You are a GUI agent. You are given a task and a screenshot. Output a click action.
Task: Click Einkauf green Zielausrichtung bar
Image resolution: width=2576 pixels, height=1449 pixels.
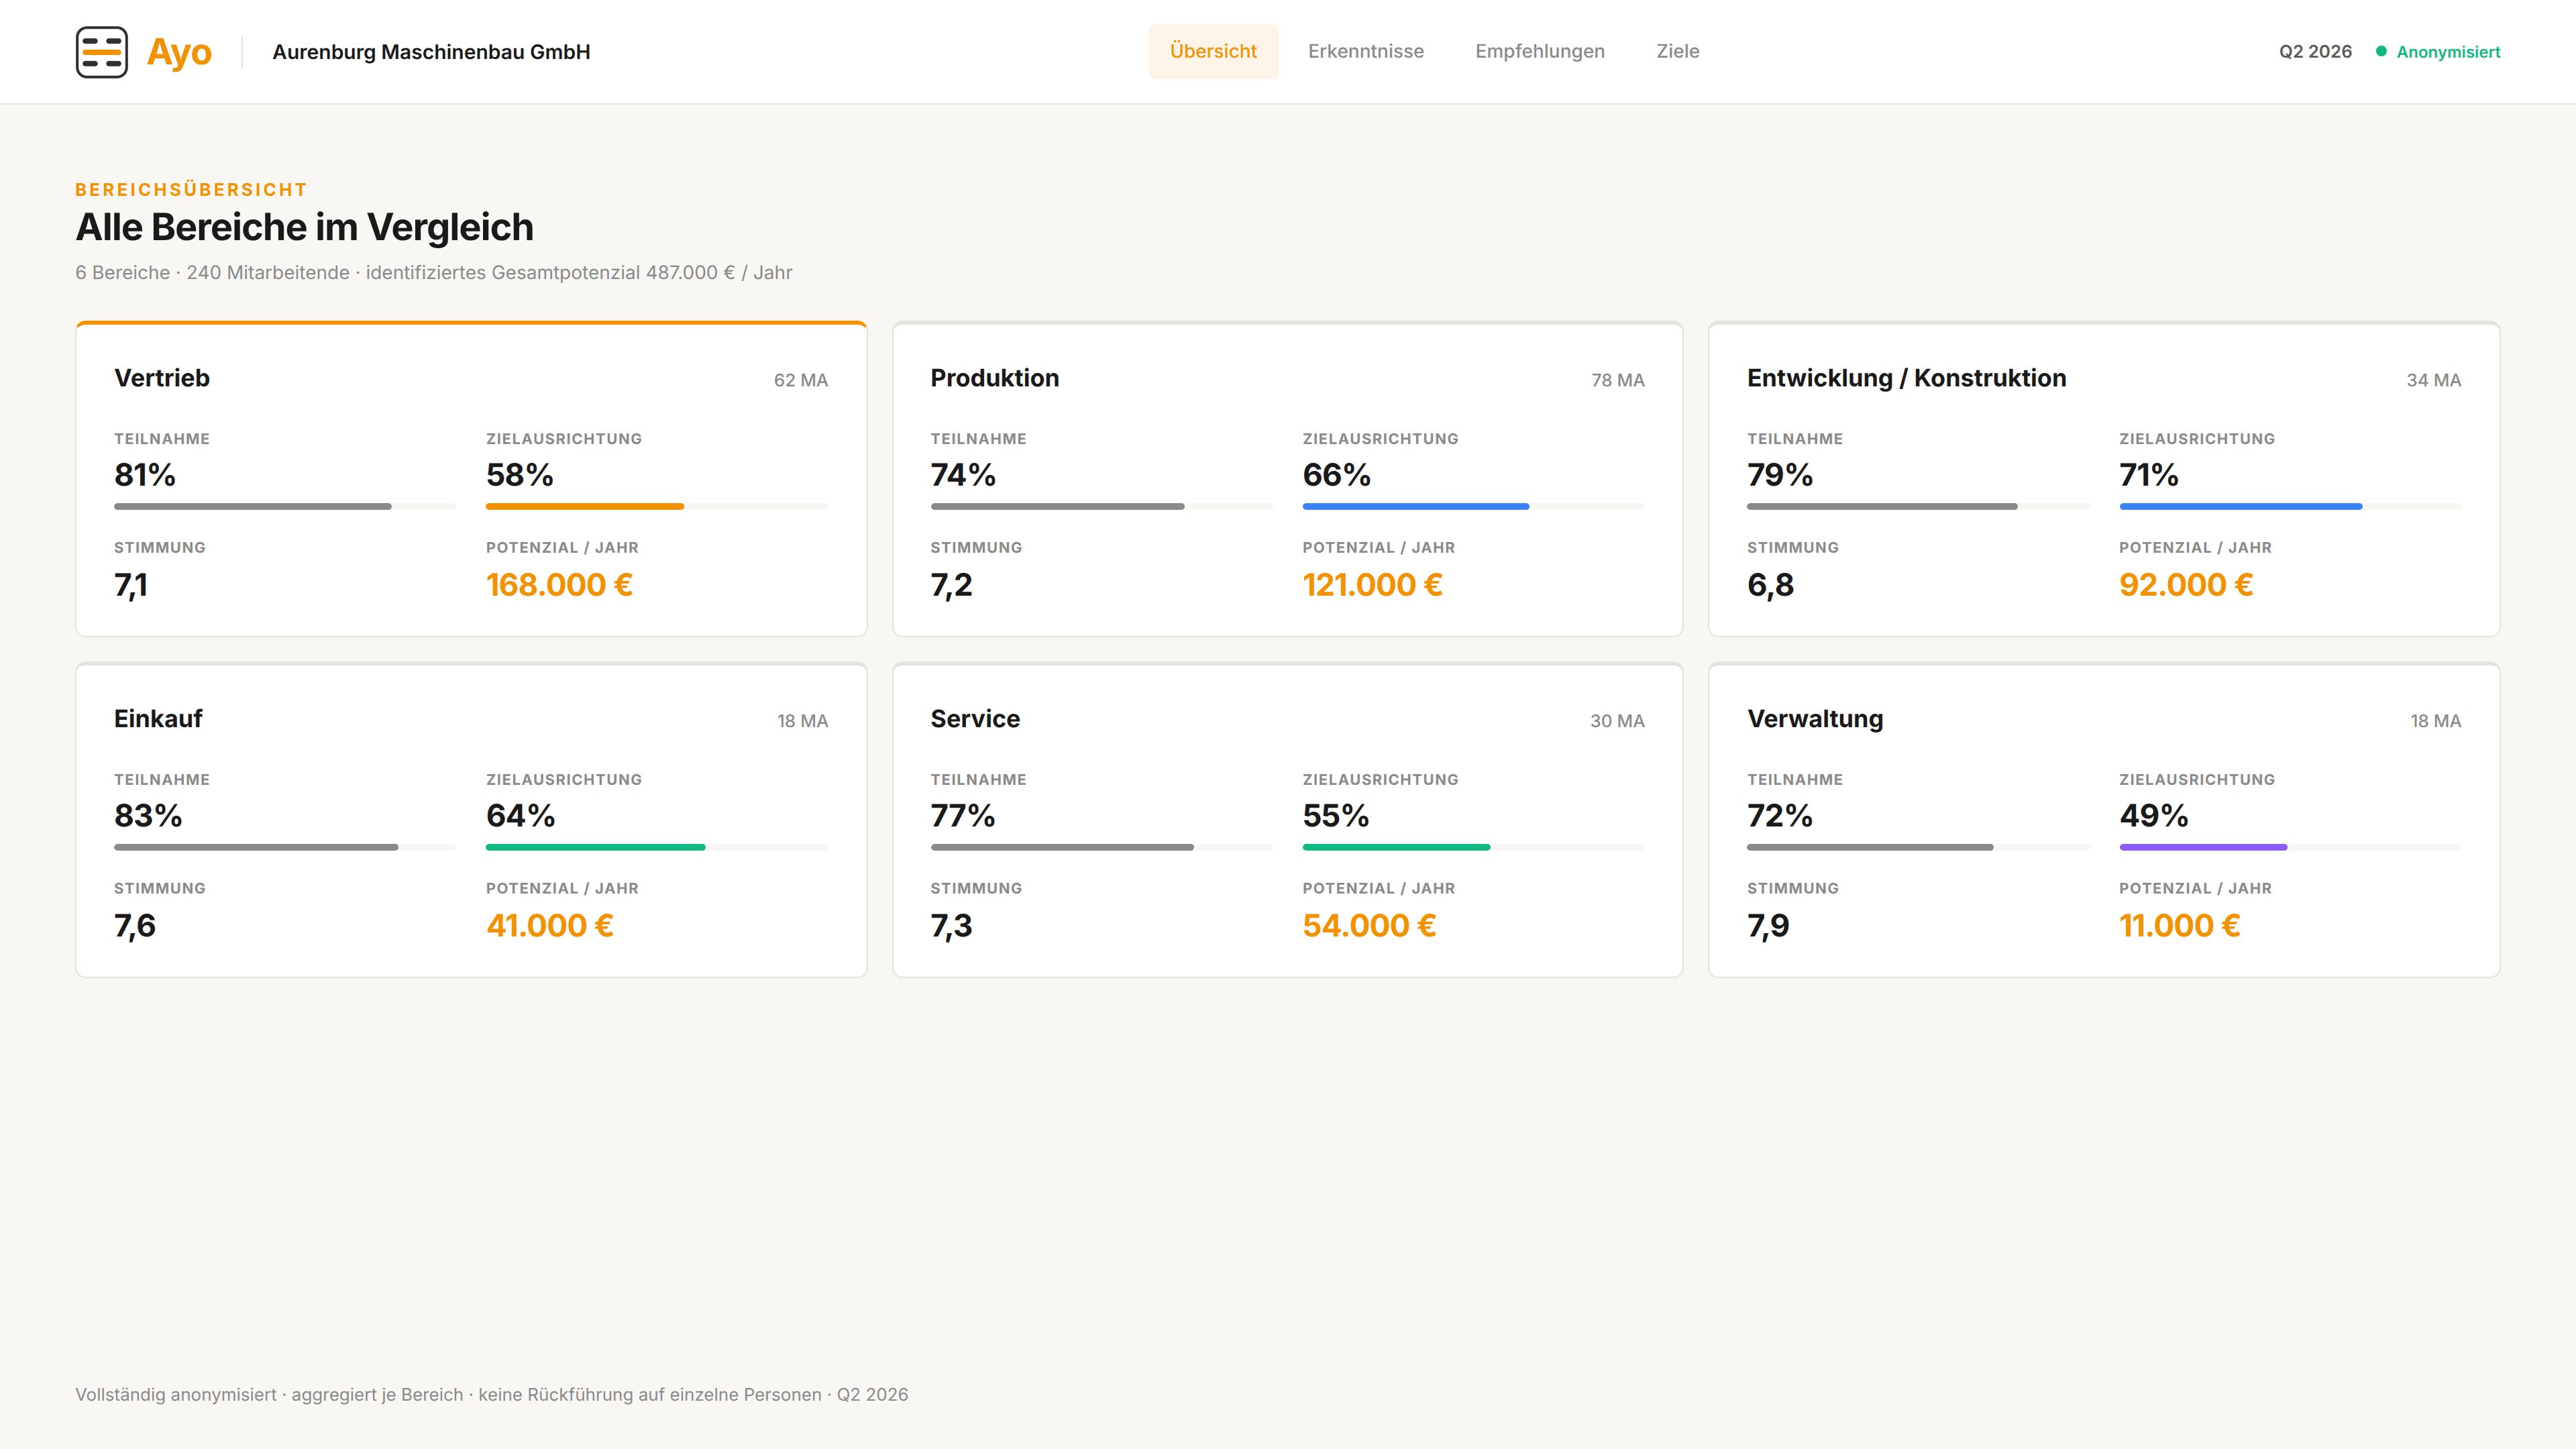(657, 848)
